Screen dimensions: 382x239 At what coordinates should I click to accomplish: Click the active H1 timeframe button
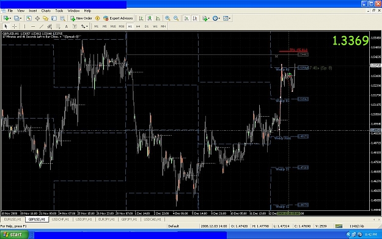pos(130,26)
